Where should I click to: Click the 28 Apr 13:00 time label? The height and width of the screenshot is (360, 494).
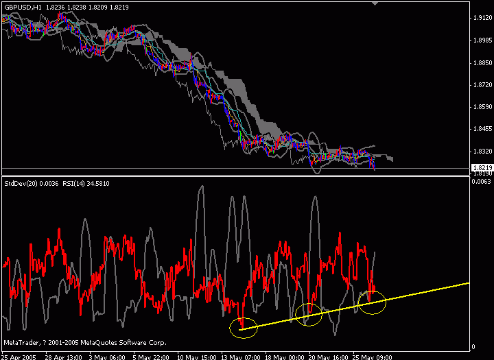pyautogui.click(x=63, y=357)
